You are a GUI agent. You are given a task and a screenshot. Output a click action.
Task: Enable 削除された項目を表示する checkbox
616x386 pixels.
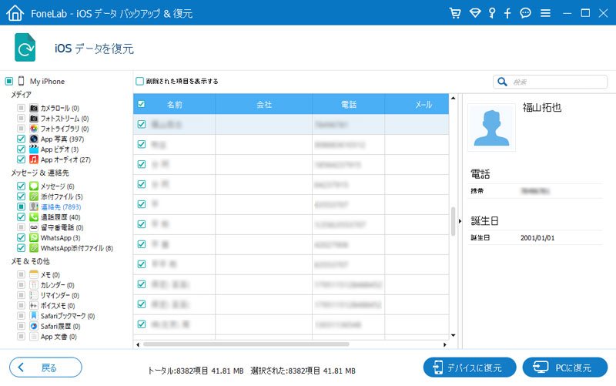coord(139,81)
